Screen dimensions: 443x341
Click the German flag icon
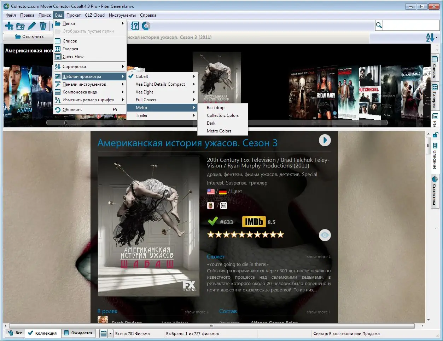[x=223, y=192]
